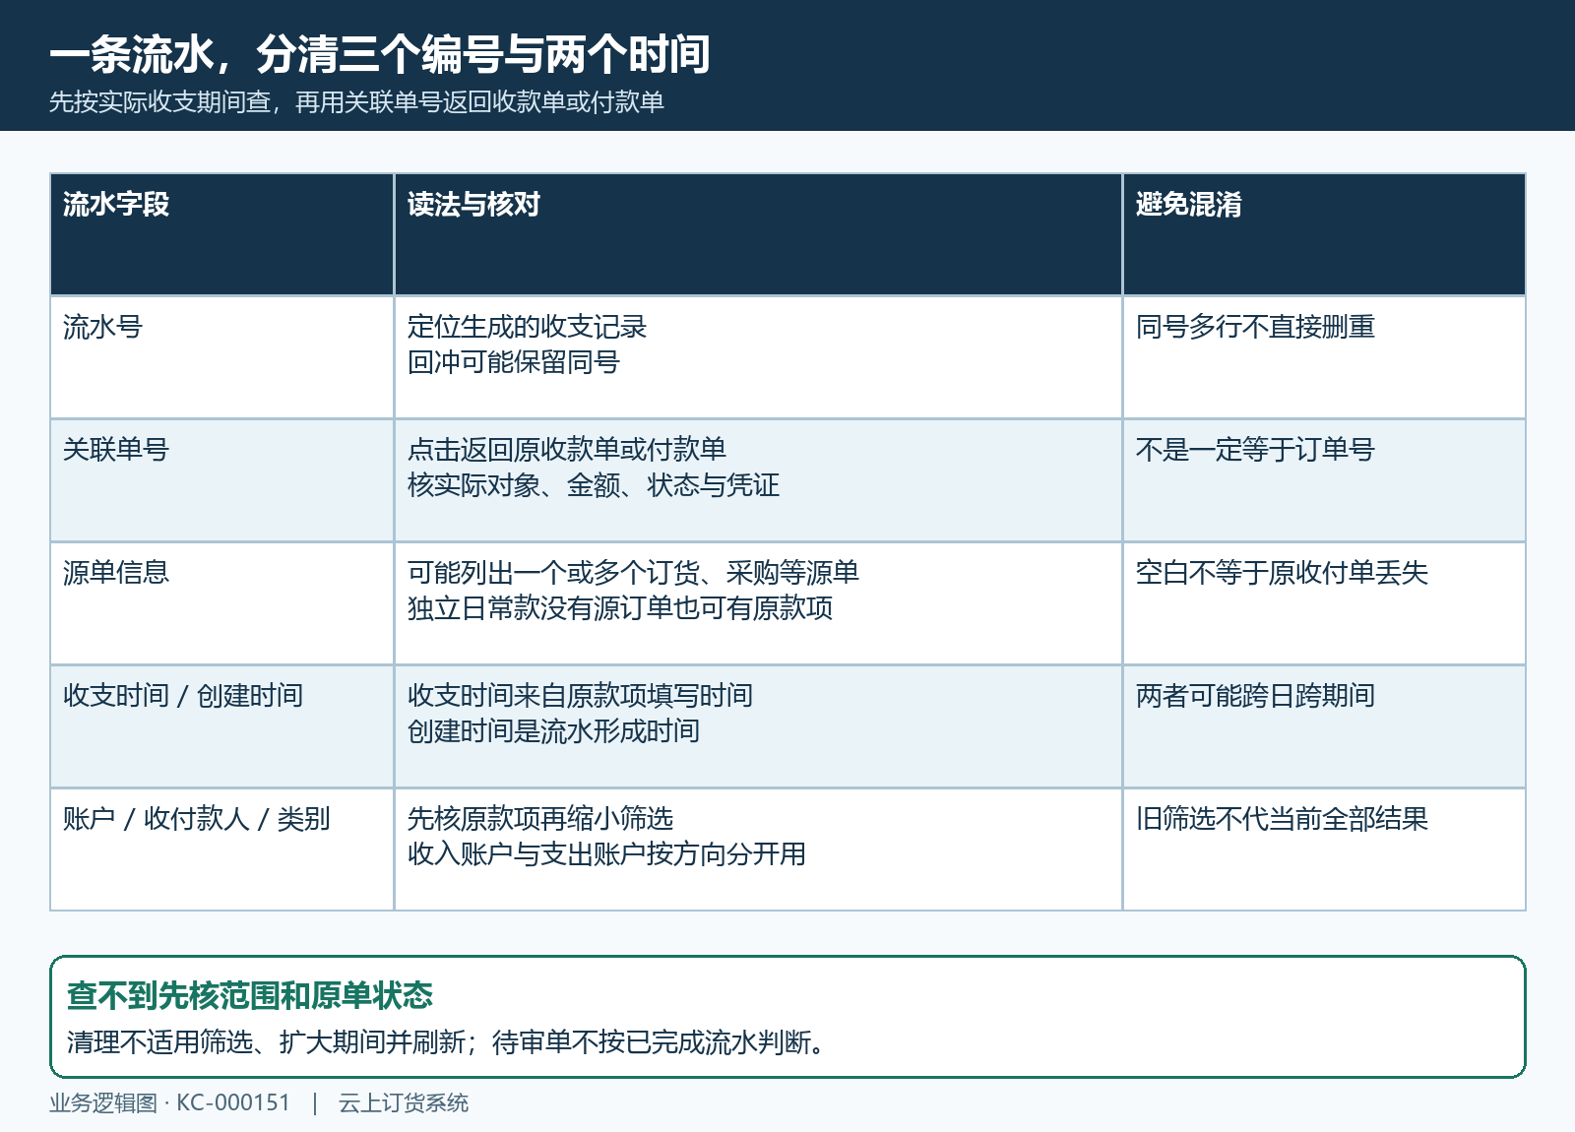
Task: Click text 可能列出一个或多个订货、采购等源单
Action: [x=633, y=573]
